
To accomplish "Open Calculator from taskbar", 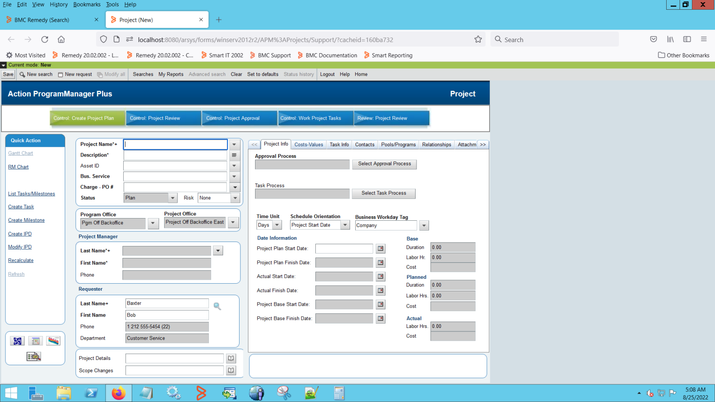I will coord(339,393).
